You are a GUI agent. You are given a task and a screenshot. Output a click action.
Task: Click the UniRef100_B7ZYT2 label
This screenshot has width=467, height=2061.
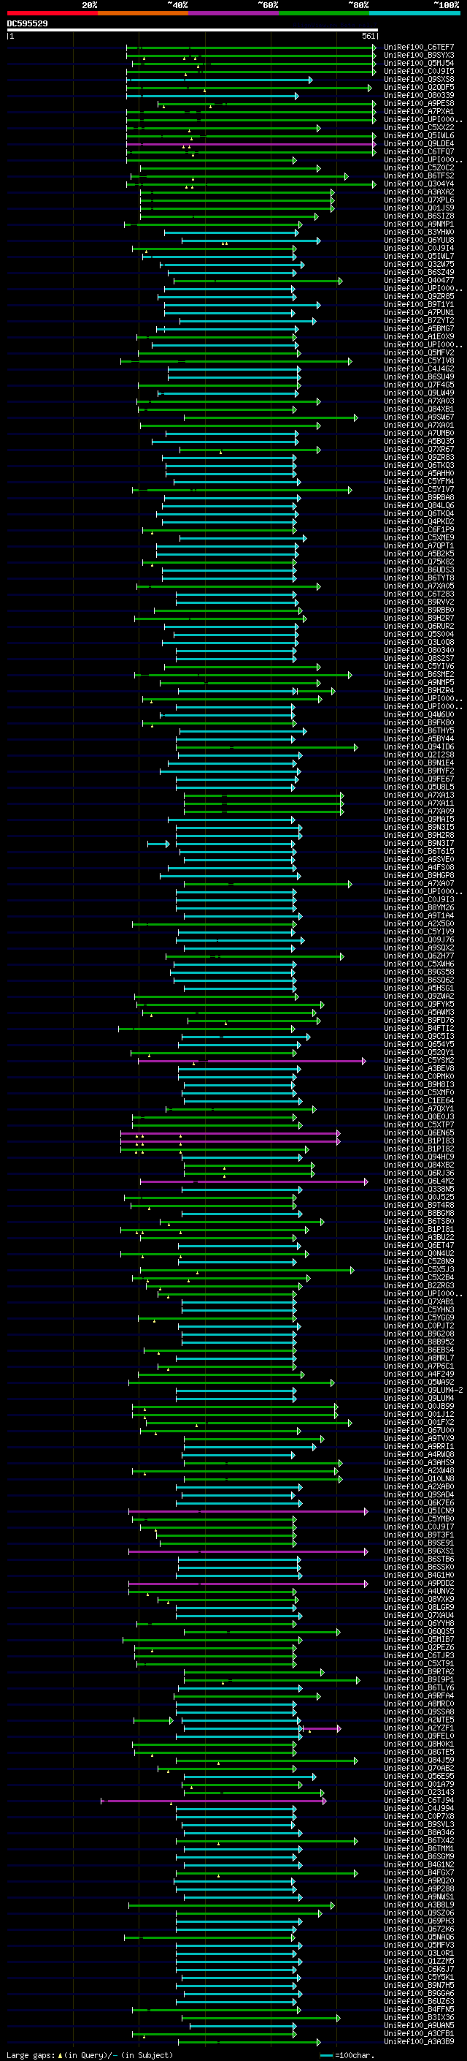click(419, 321)
